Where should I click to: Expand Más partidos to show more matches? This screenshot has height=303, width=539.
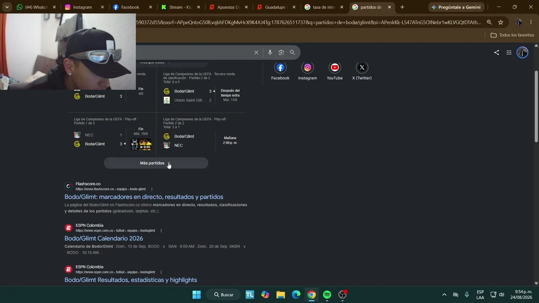(x=156, y=163)
